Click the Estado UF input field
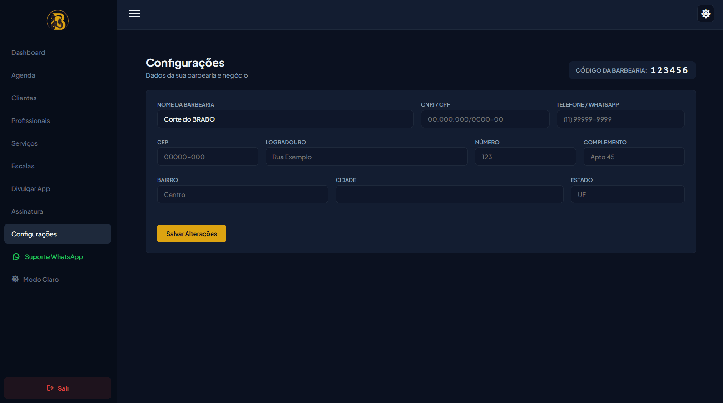The width and height of the screenshot is (723, 403). tap(628, 194)
